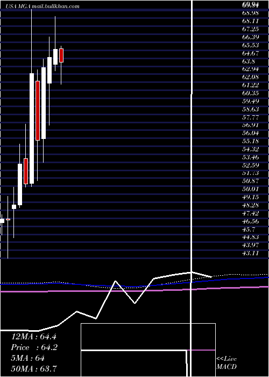
Task: Click the 59.49 price axis label
Action: (x=251, y=101)
